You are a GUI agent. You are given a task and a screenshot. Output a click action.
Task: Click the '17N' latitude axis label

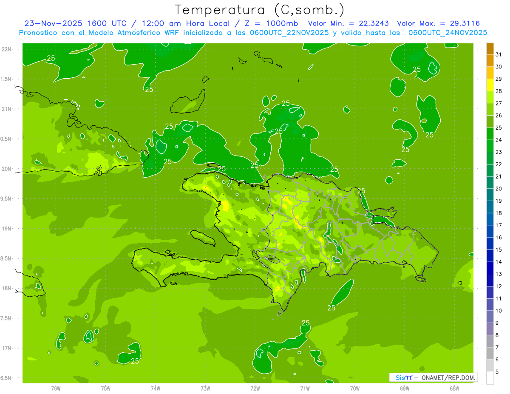(x=6, y=348)
